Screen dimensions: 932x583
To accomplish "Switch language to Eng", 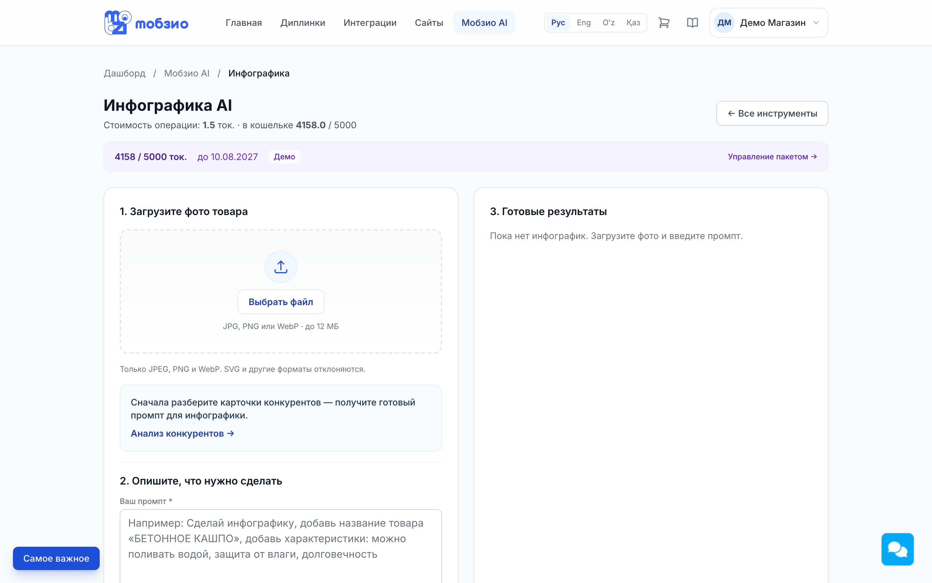I will click(583, 23).
